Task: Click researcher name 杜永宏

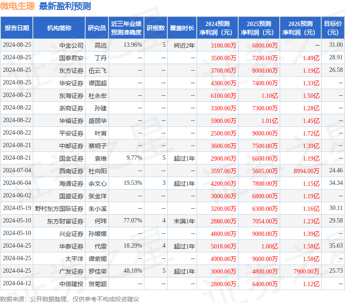Action: [98, 96]
